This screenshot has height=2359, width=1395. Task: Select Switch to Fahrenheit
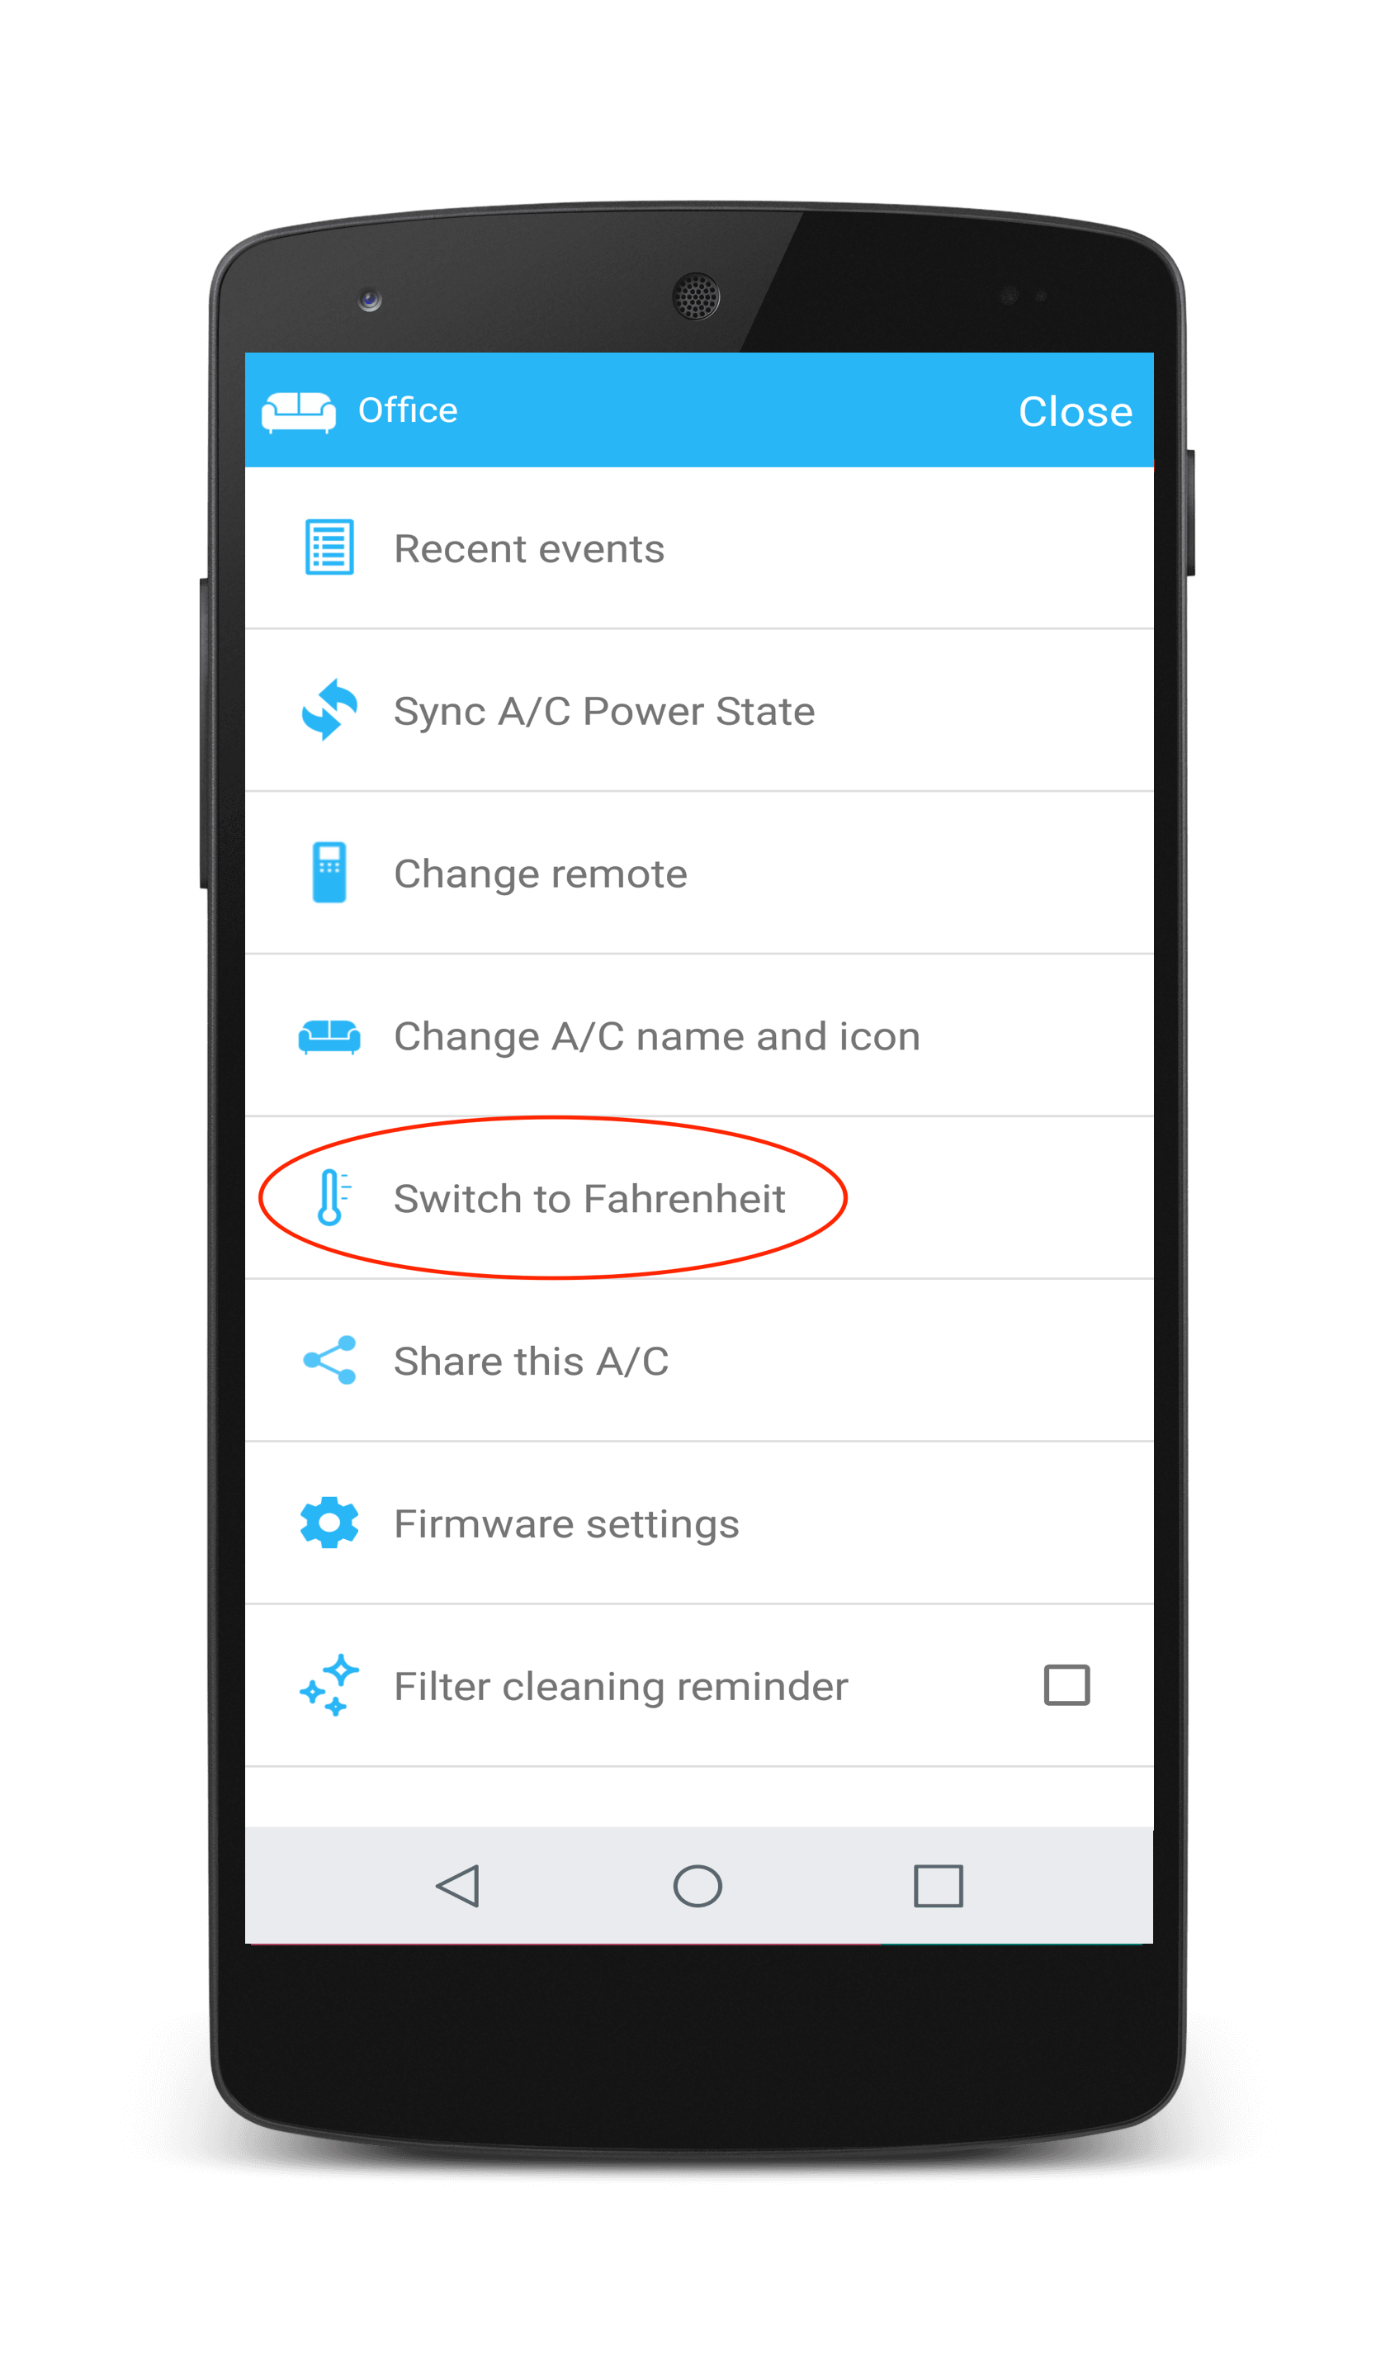[x=698, y=1199]
